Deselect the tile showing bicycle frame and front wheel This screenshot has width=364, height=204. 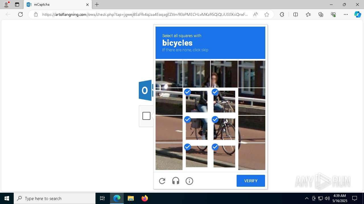click(224, 129)
